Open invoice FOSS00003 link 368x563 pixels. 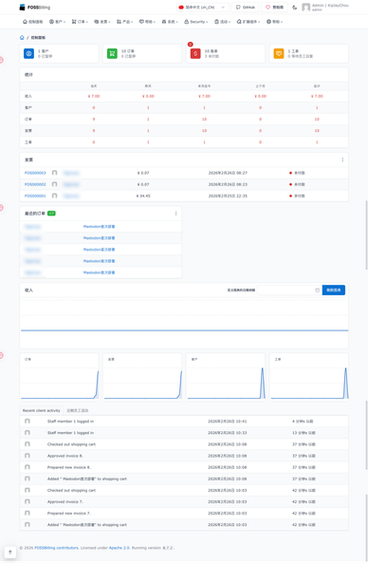(x=35, y=173)
